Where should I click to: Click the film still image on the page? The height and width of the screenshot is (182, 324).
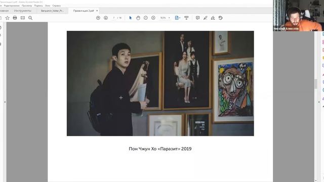pos(160,83)
